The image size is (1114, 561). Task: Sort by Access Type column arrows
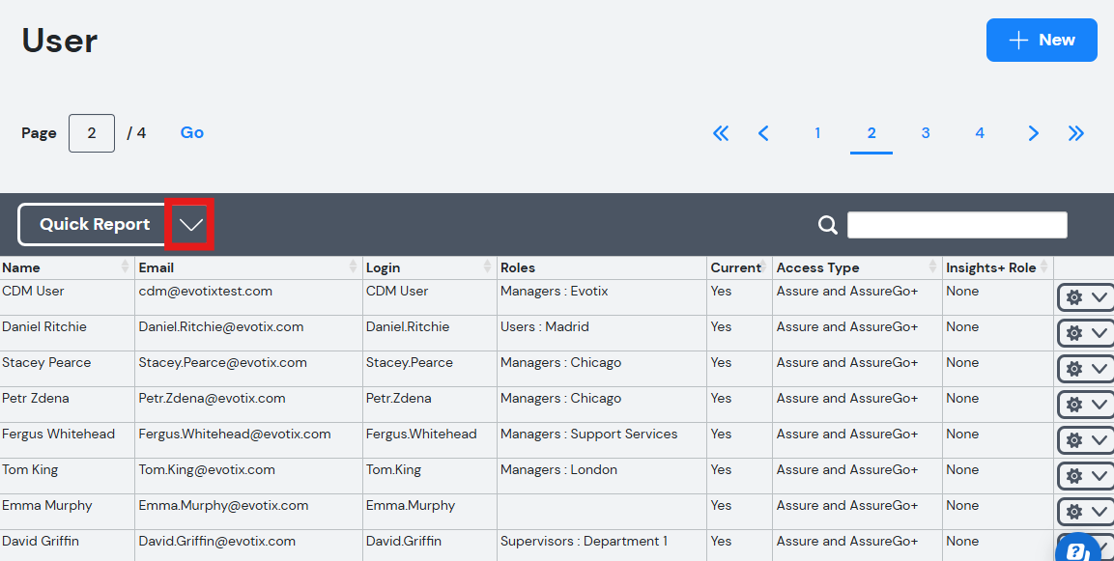point(932,267)
